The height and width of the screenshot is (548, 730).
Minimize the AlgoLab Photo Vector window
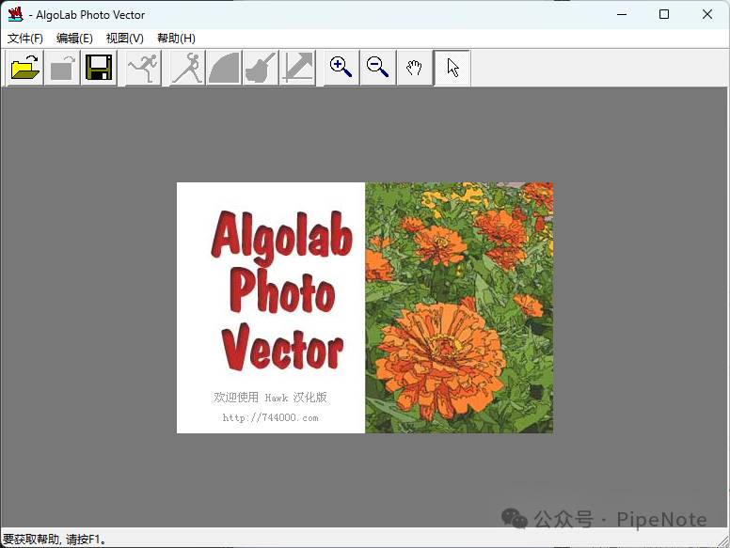(x=622, y=14)
